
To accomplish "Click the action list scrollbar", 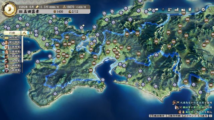I will coord(22,54).
